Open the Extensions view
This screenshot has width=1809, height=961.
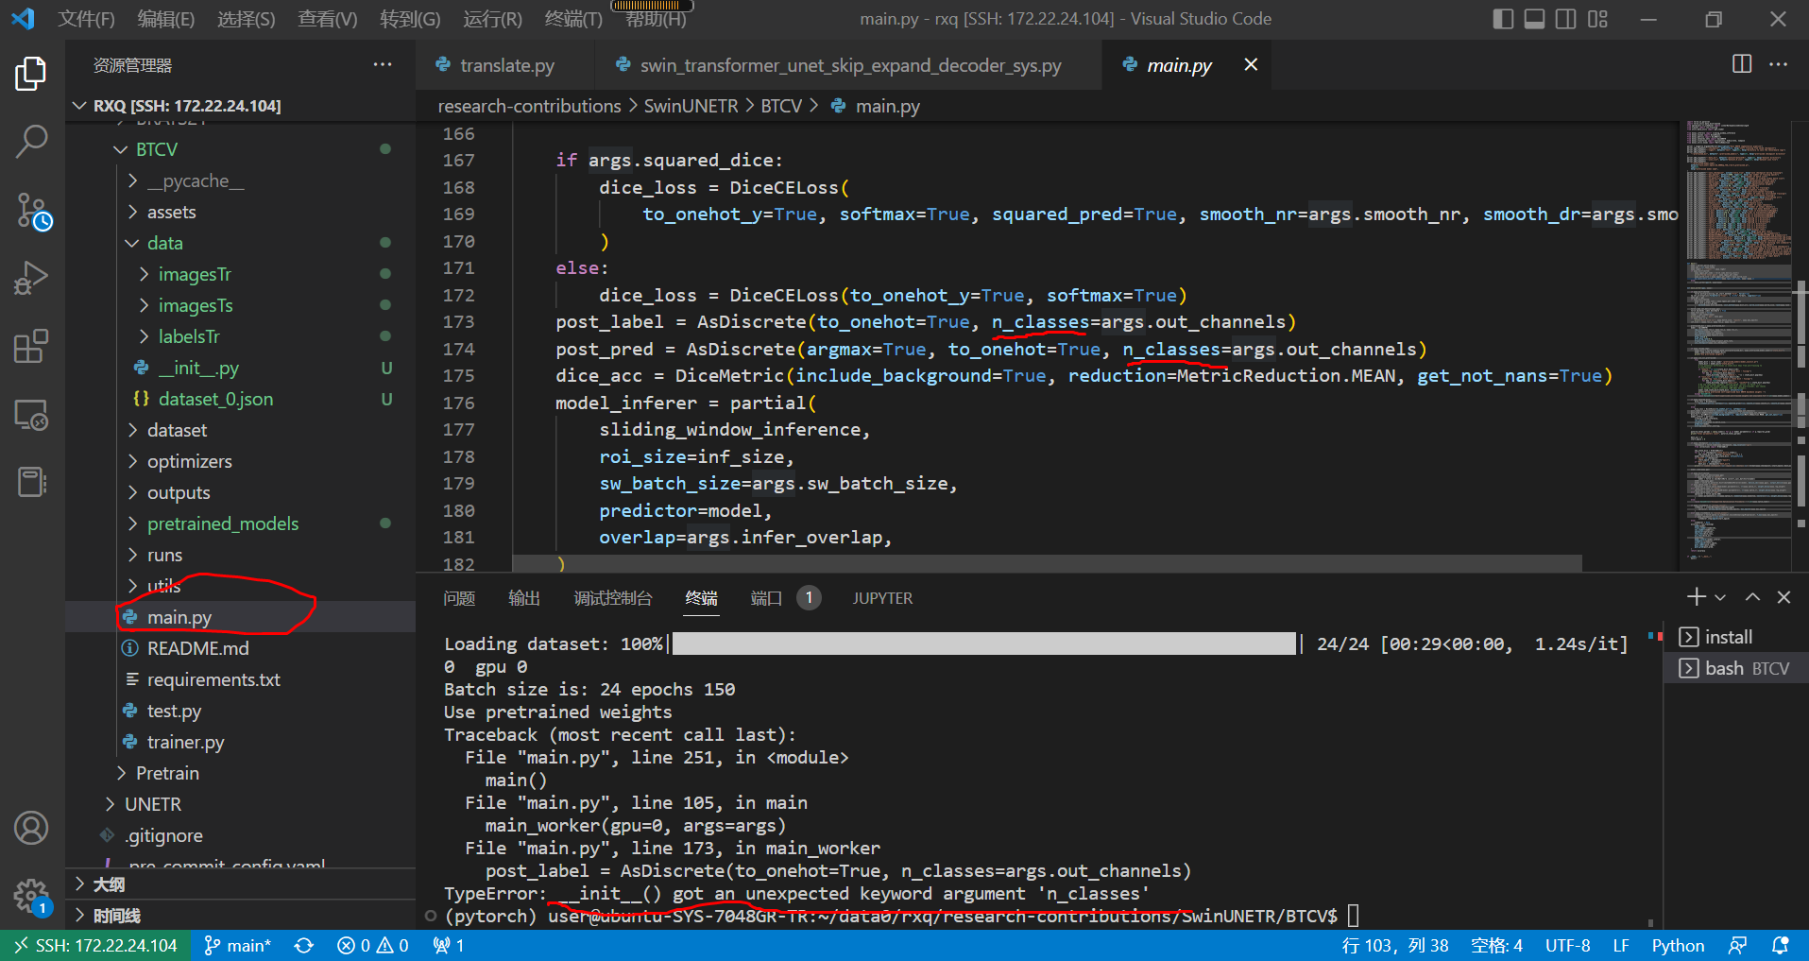pos(32,346)
